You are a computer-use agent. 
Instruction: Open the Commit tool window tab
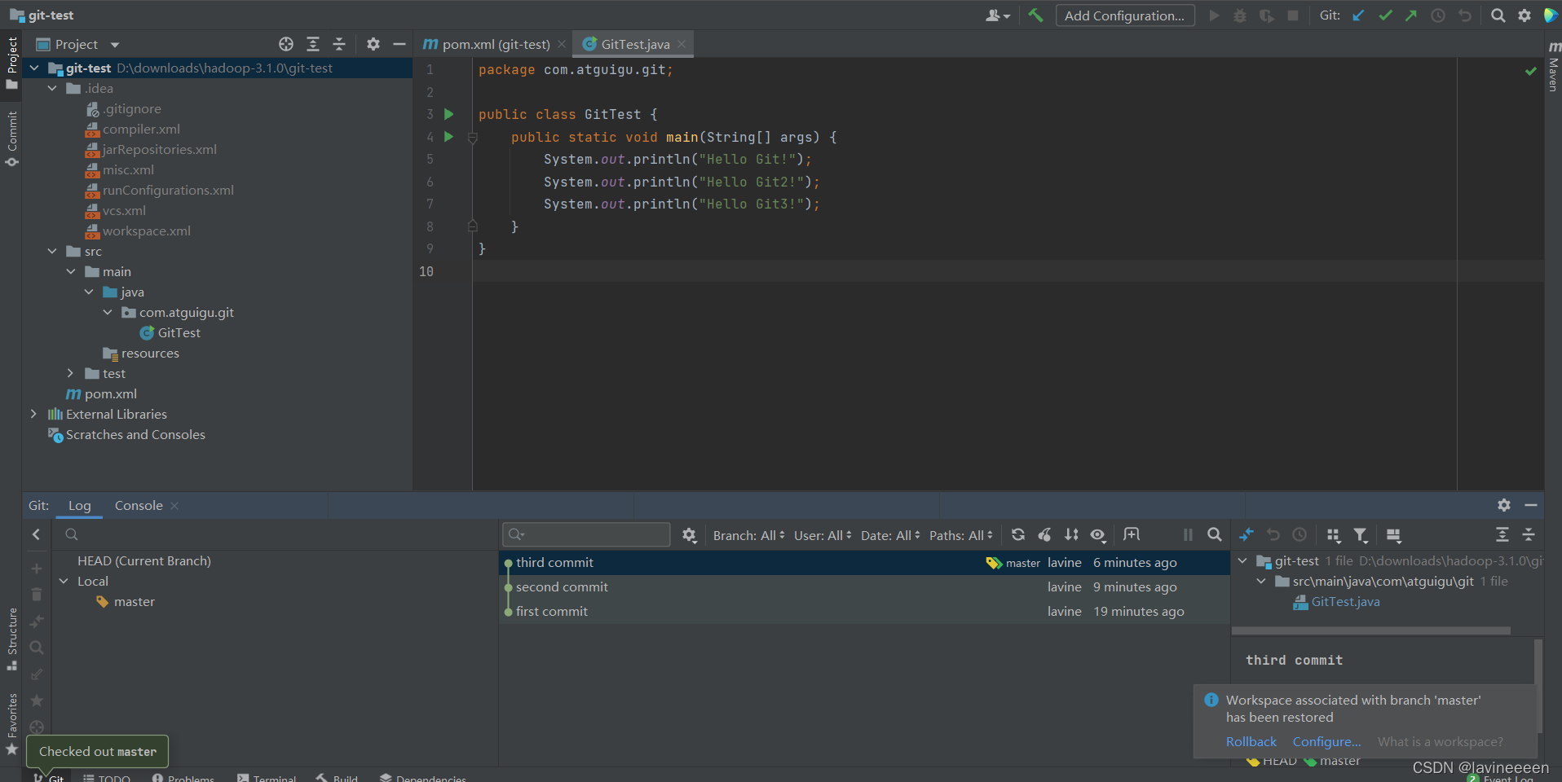click(x=11, y=138)
